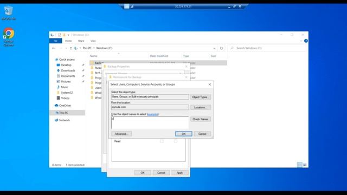
Task: Click the Object Types button
Action: tap(201, 97)
